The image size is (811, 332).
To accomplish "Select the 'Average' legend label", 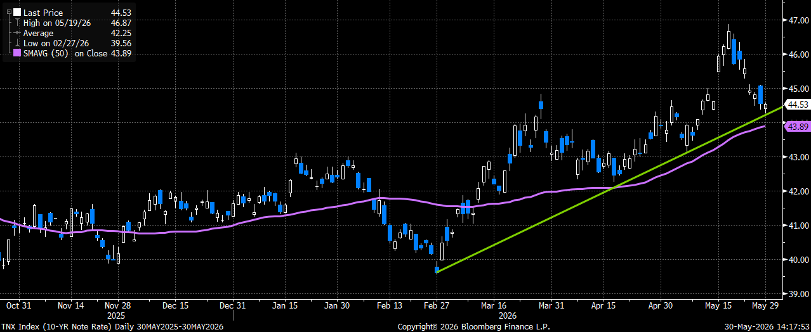I will click(x=39, y=33).
